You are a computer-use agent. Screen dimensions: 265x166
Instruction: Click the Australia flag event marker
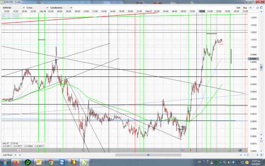pos(240,150)
